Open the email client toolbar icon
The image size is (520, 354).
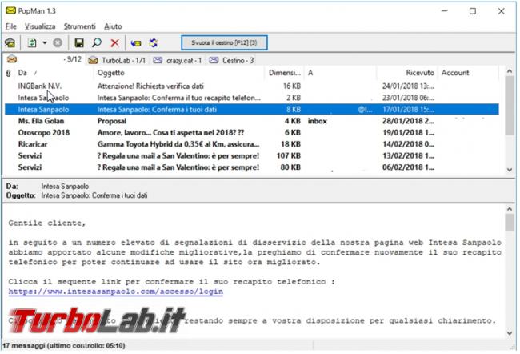(x=10, y=42)
